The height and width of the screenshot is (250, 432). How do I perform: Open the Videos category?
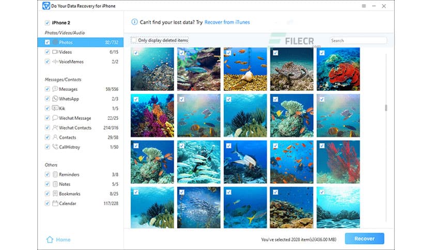click(x=65, y=52)
